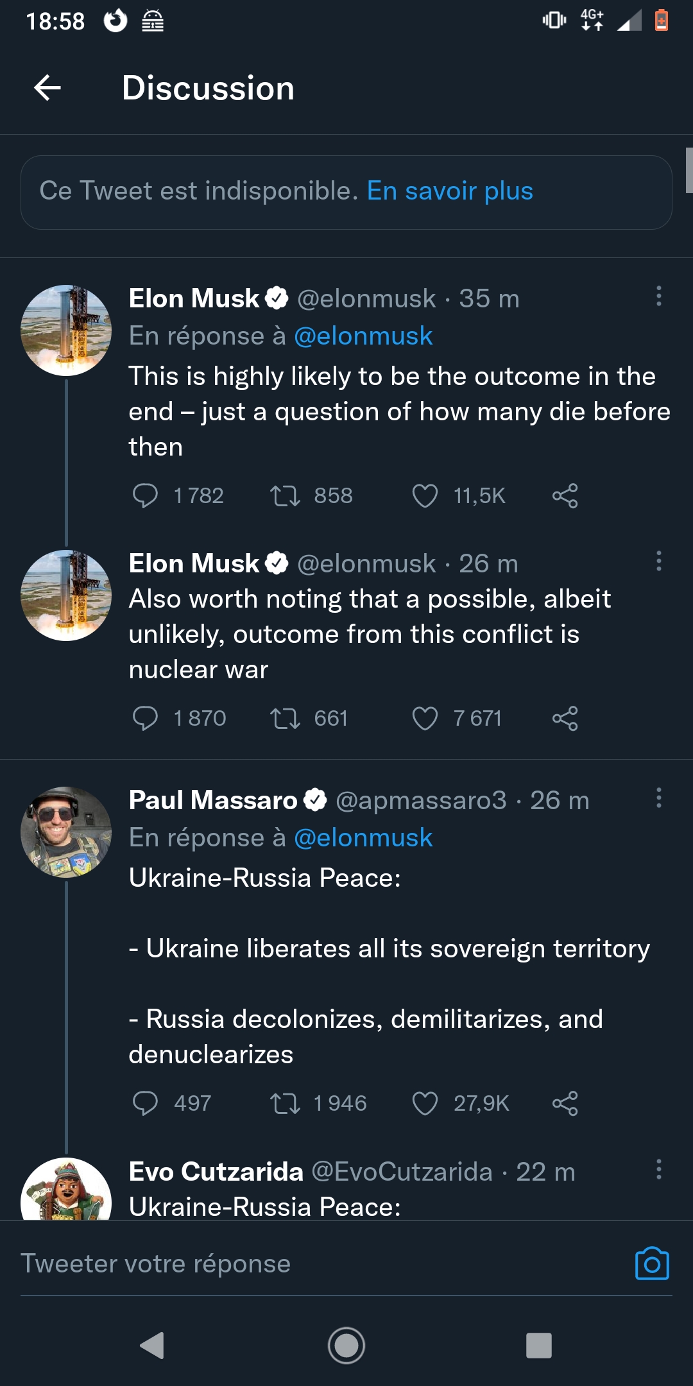The image size is (693, 1386).
Task: Open camera icon in reply bar
Action: pyautogui.click(x=652, y=1263)
